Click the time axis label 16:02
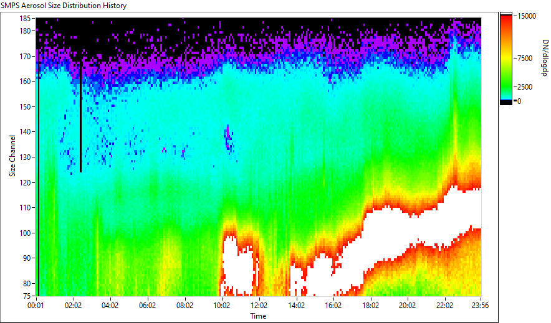 [333, 306]
